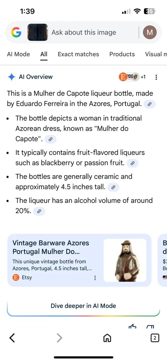Viewport: 167px width, 362px height.
Task: Tap the thumbs-down icon below AI Overview
Action: [x=150, y=327]
